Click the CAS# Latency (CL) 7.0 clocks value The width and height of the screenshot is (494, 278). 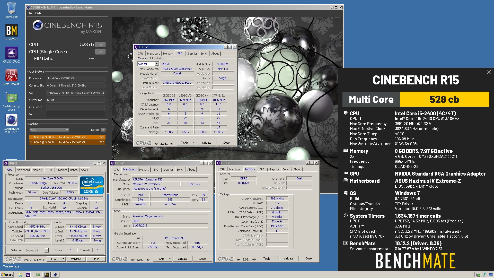coord(277,208)
